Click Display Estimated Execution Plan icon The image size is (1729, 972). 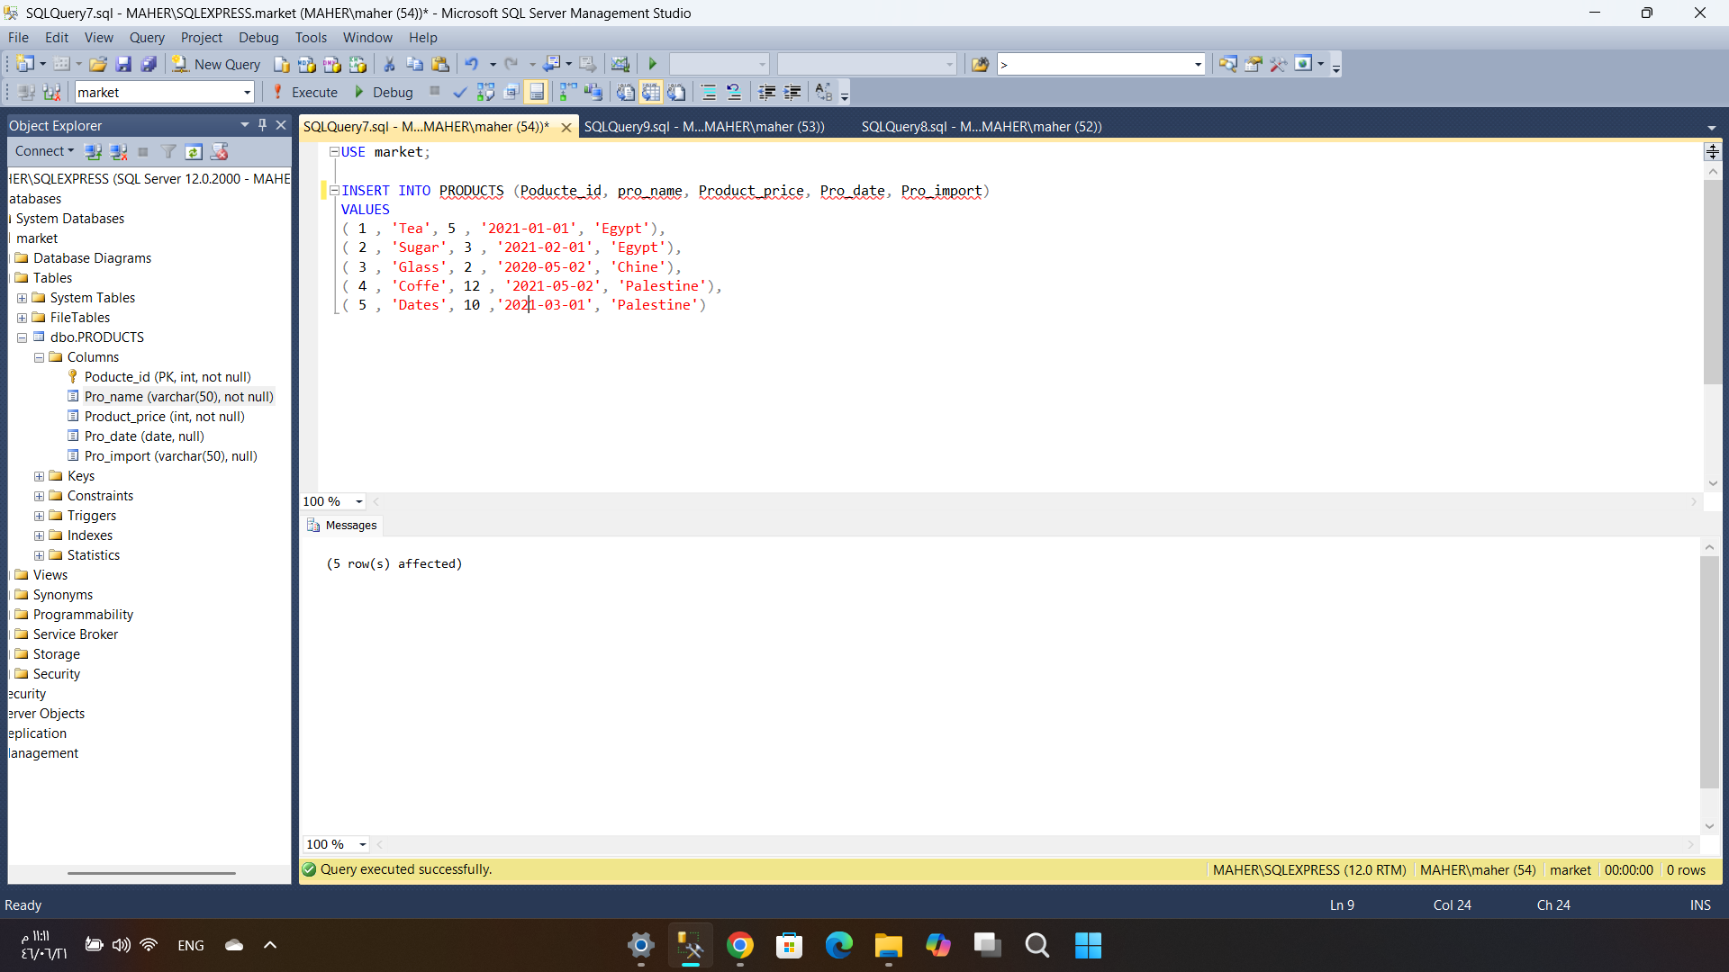(485, 92)
